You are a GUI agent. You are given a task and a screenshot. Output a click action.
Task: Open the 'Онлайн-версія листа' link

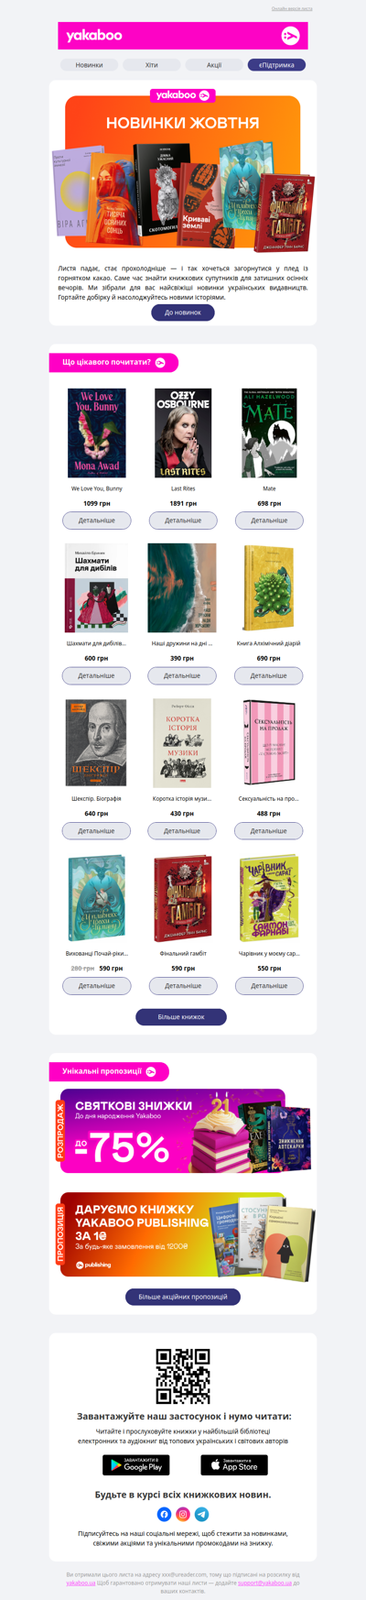[x=292, y=8]
